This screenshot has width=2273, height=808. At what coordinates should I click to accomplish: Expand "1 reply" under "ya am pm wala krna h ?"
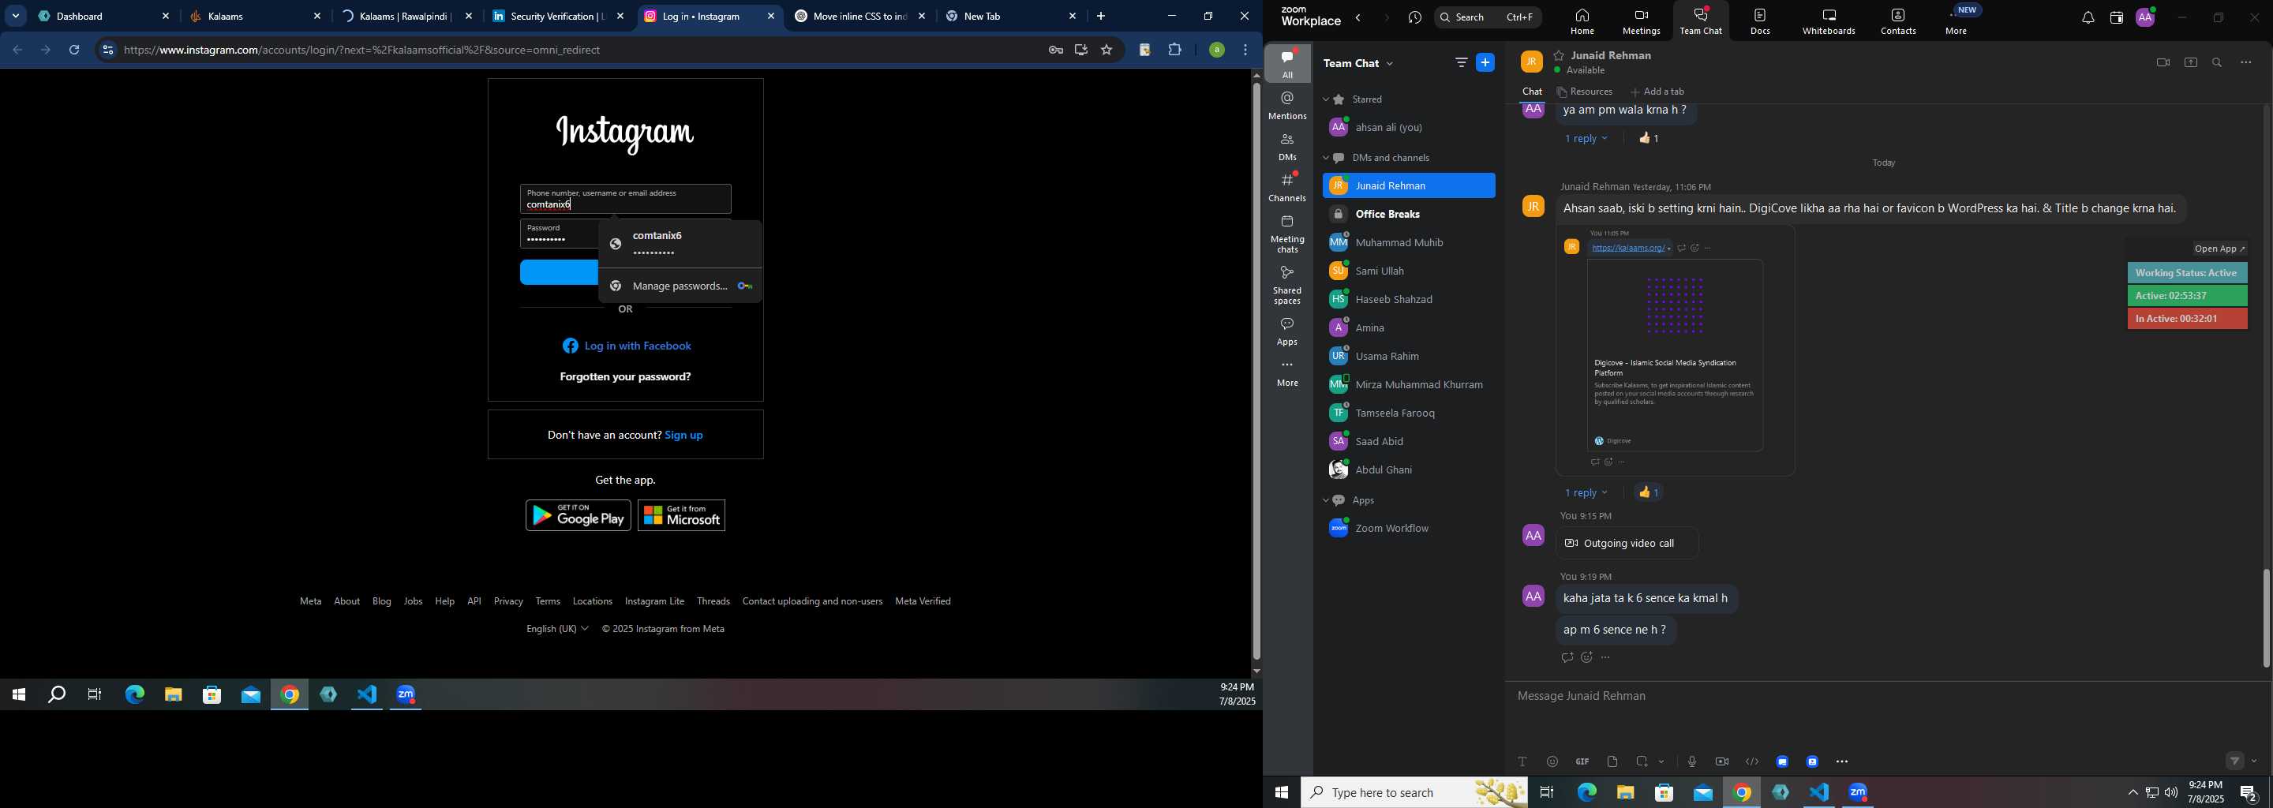[x=1586, y=139]
